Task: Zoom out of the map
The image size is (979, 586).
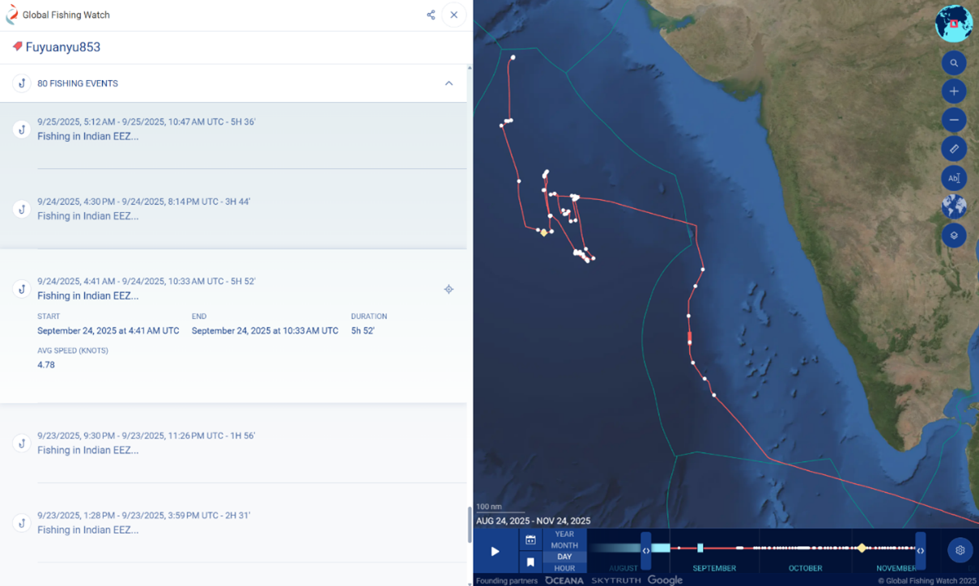Action: (954, 120)
